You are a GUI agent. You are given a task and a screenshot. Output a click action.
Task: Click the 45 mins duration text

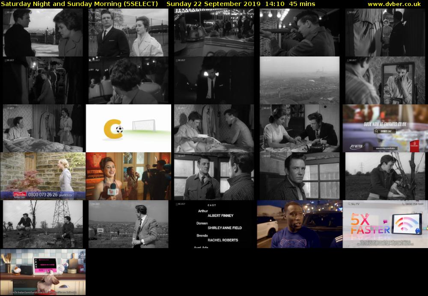pyautogui.click(x=302, y=4)
